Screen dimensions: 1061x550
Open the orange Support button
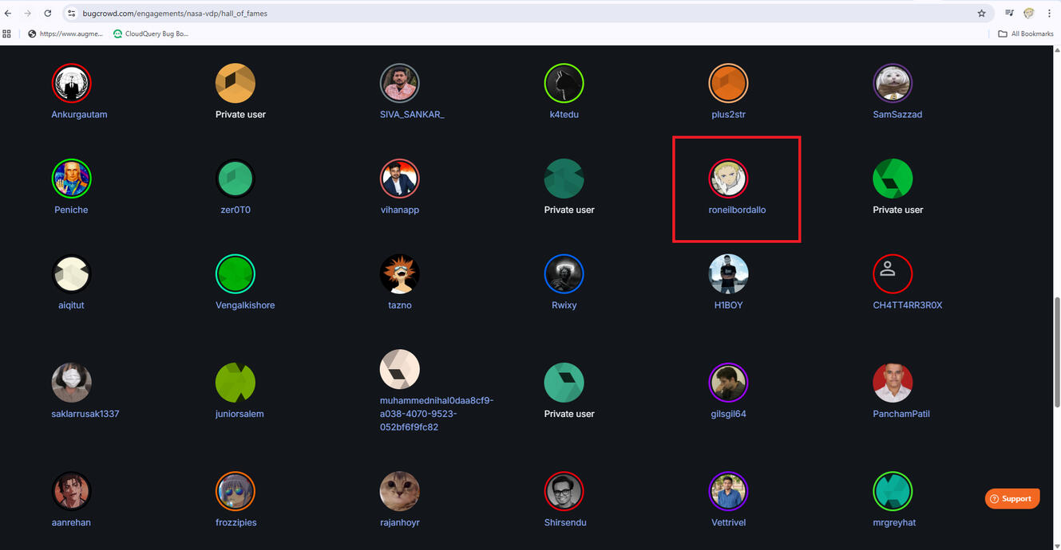click(x=1012, y=499)
